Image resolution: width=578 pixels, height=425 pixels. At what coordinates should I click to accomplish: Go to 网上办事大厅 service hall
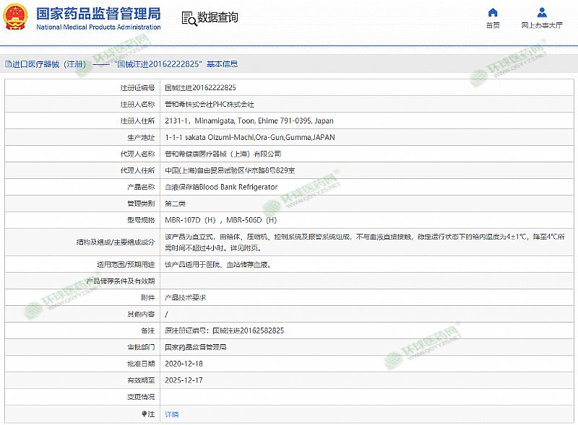pos(542,25)
